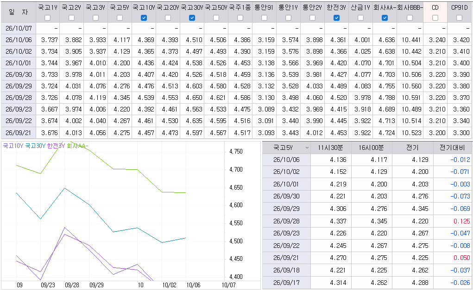
Task: Click the 국고10Y chart legend label
Action: [13, 146]
